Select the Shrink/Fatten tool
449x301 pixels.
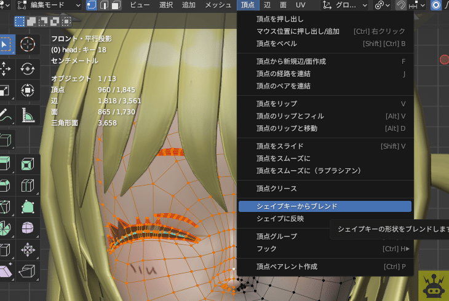[x=28, y=250]
